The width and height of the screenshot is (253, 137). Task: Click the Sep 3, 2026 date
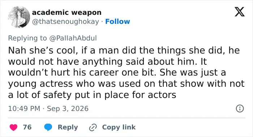(68, 108)
